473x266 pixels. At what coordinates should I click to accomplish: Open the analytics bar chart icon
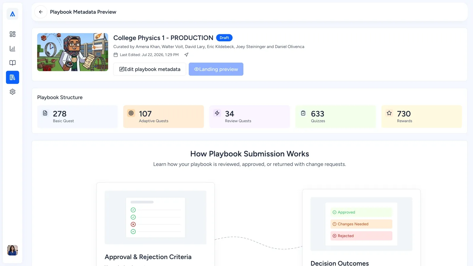click(x=12, y=49)
